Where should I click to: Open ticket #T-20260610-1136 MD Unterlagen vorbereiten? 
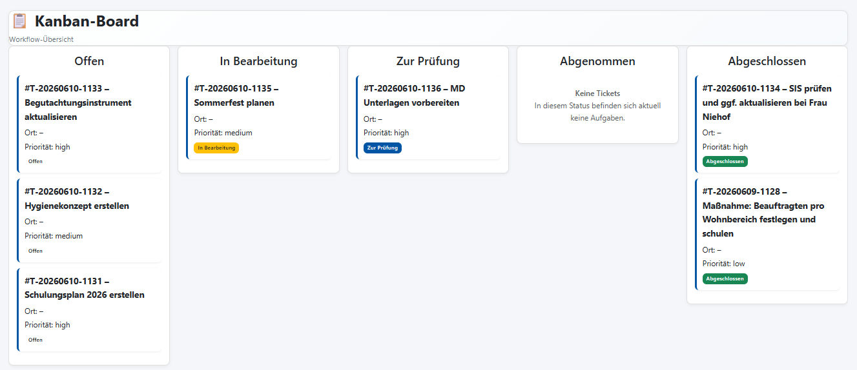tap(428, 117)
